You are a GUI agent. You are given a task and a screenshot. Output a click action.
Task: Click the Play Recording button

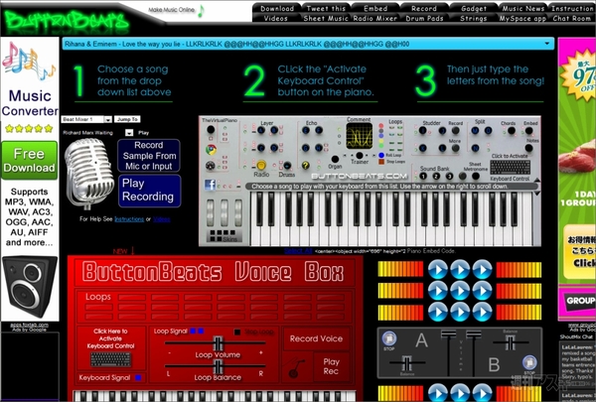coord(149,191)
